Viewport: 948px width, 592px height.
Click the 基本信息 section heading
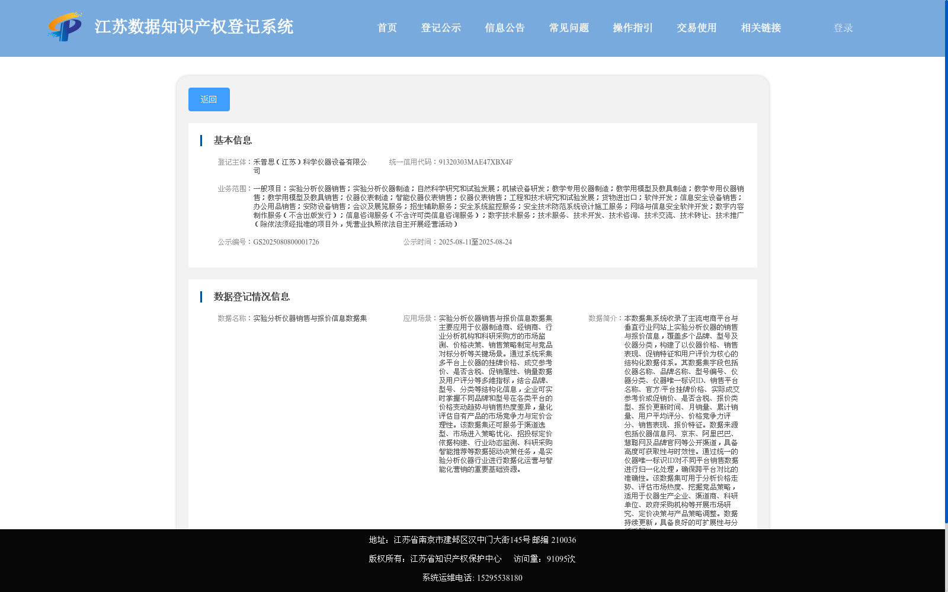(x=233, y=140)
